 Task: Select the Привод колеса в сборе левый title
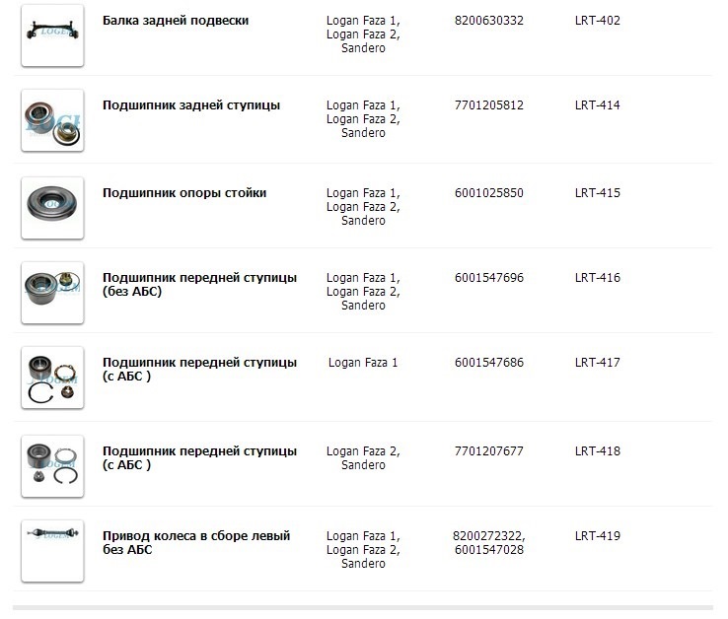(x=196, y=542)
